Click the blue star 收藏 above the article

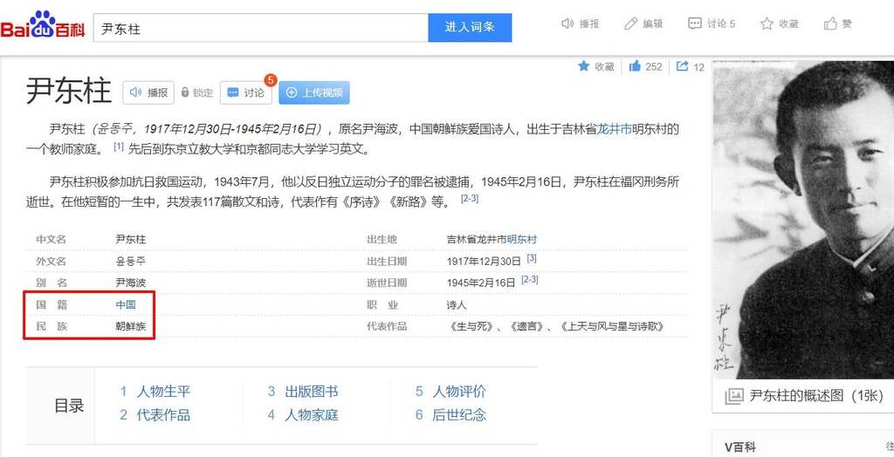point(584,66)
